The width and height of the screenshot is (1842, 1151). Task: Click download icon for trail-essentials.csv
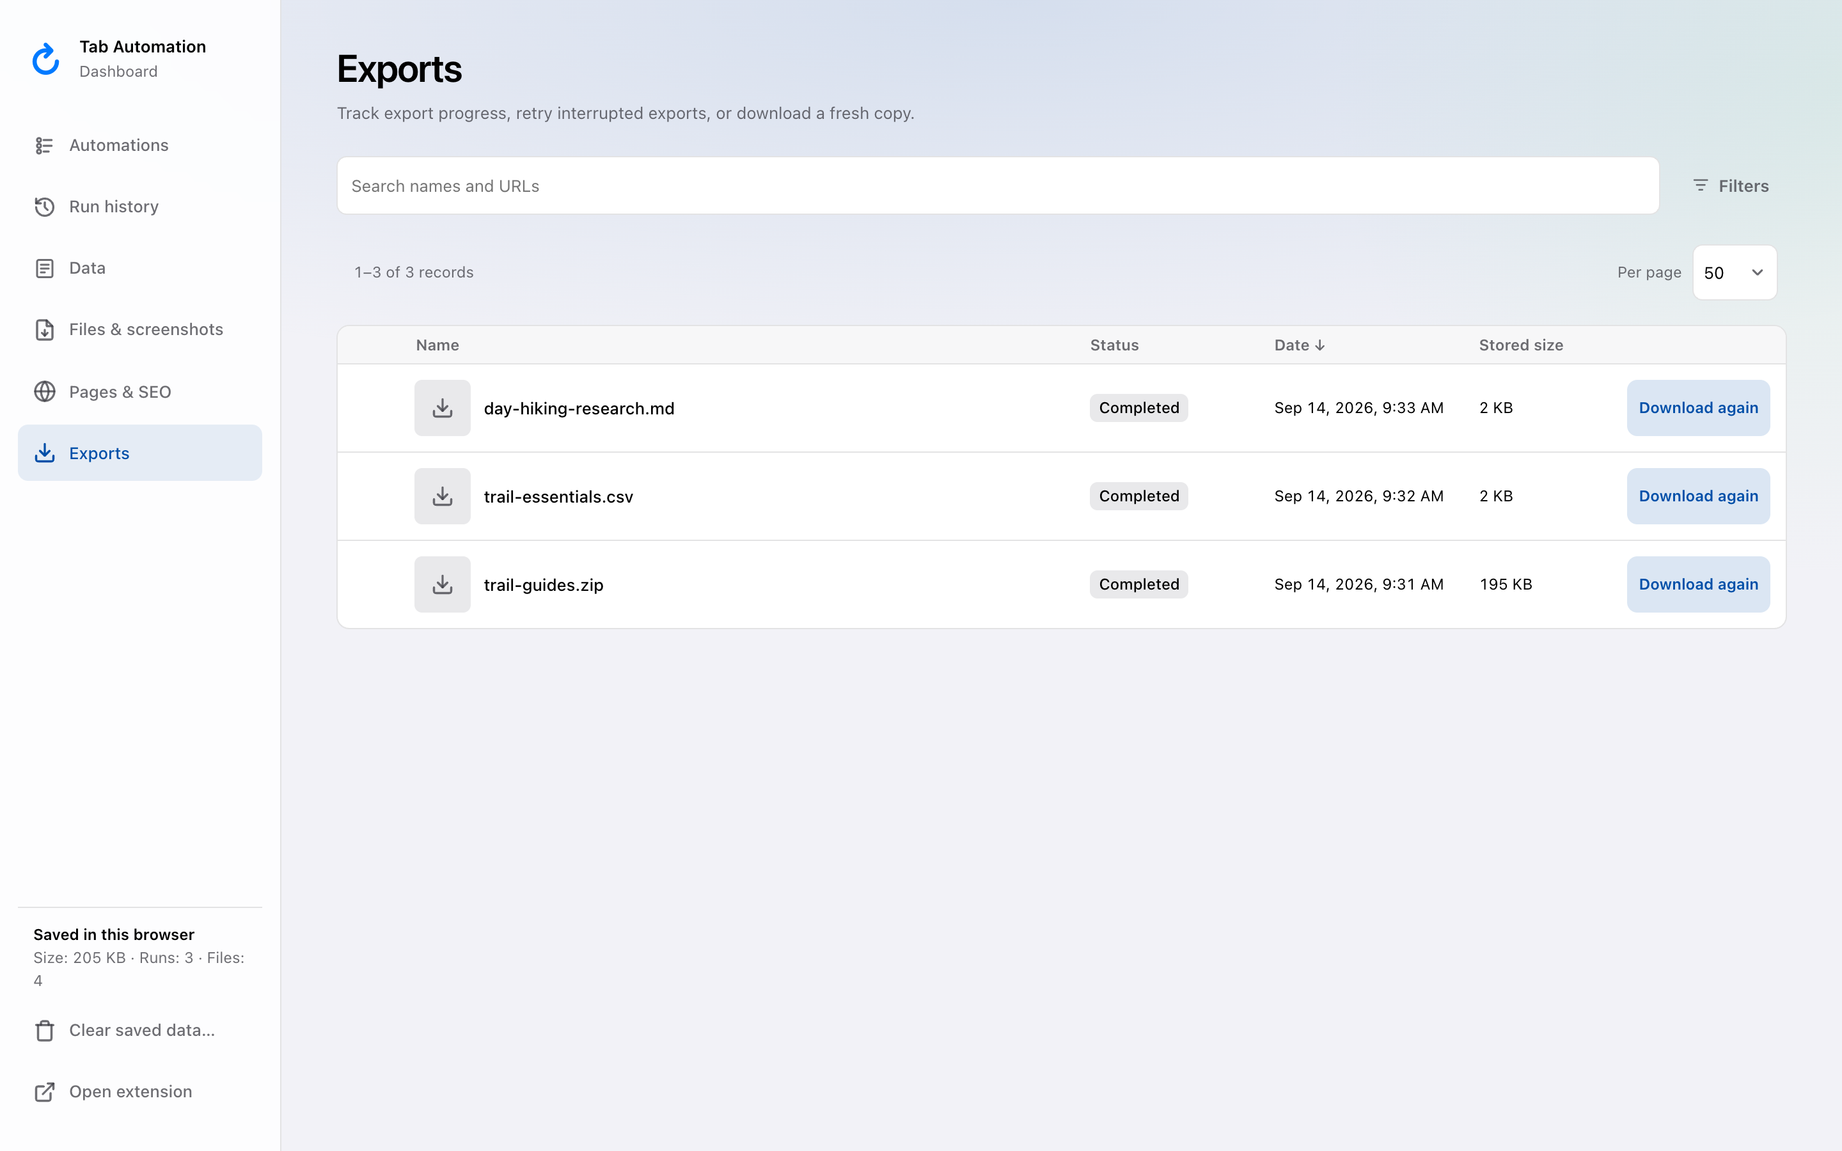click(442, 496)
